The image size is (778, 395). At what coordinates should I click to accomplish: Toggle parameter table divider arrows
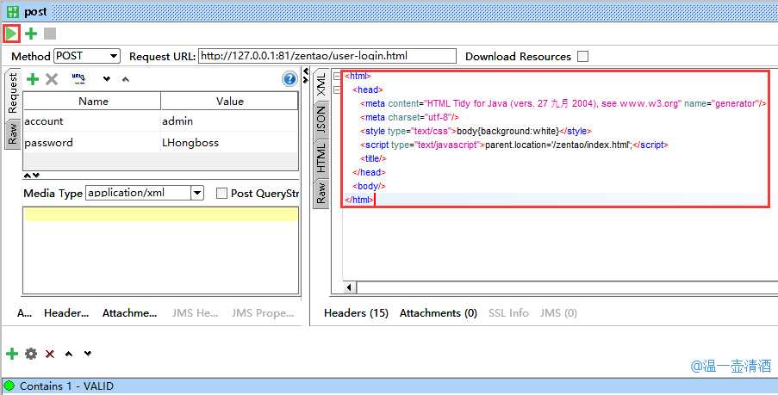pos(32,175)
